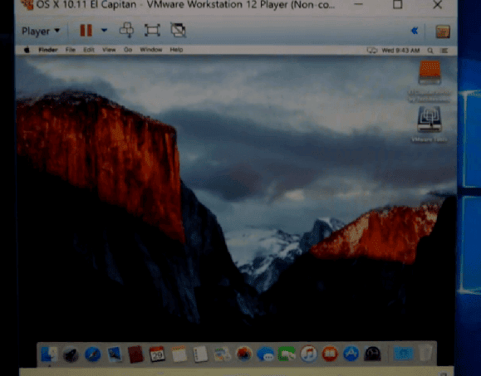Click the VMware Player title bar icon
481x376 pixels.
coord(27,4)
